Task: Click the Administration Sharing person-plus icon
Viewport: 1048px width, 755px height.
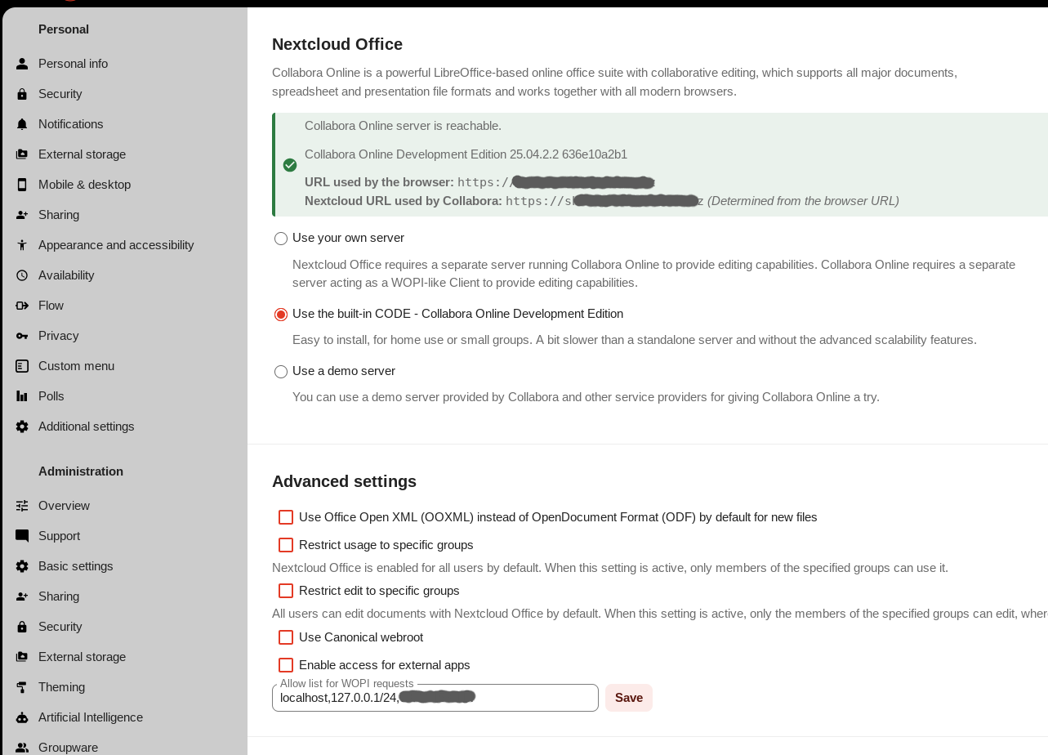Action: click(22, 596)
